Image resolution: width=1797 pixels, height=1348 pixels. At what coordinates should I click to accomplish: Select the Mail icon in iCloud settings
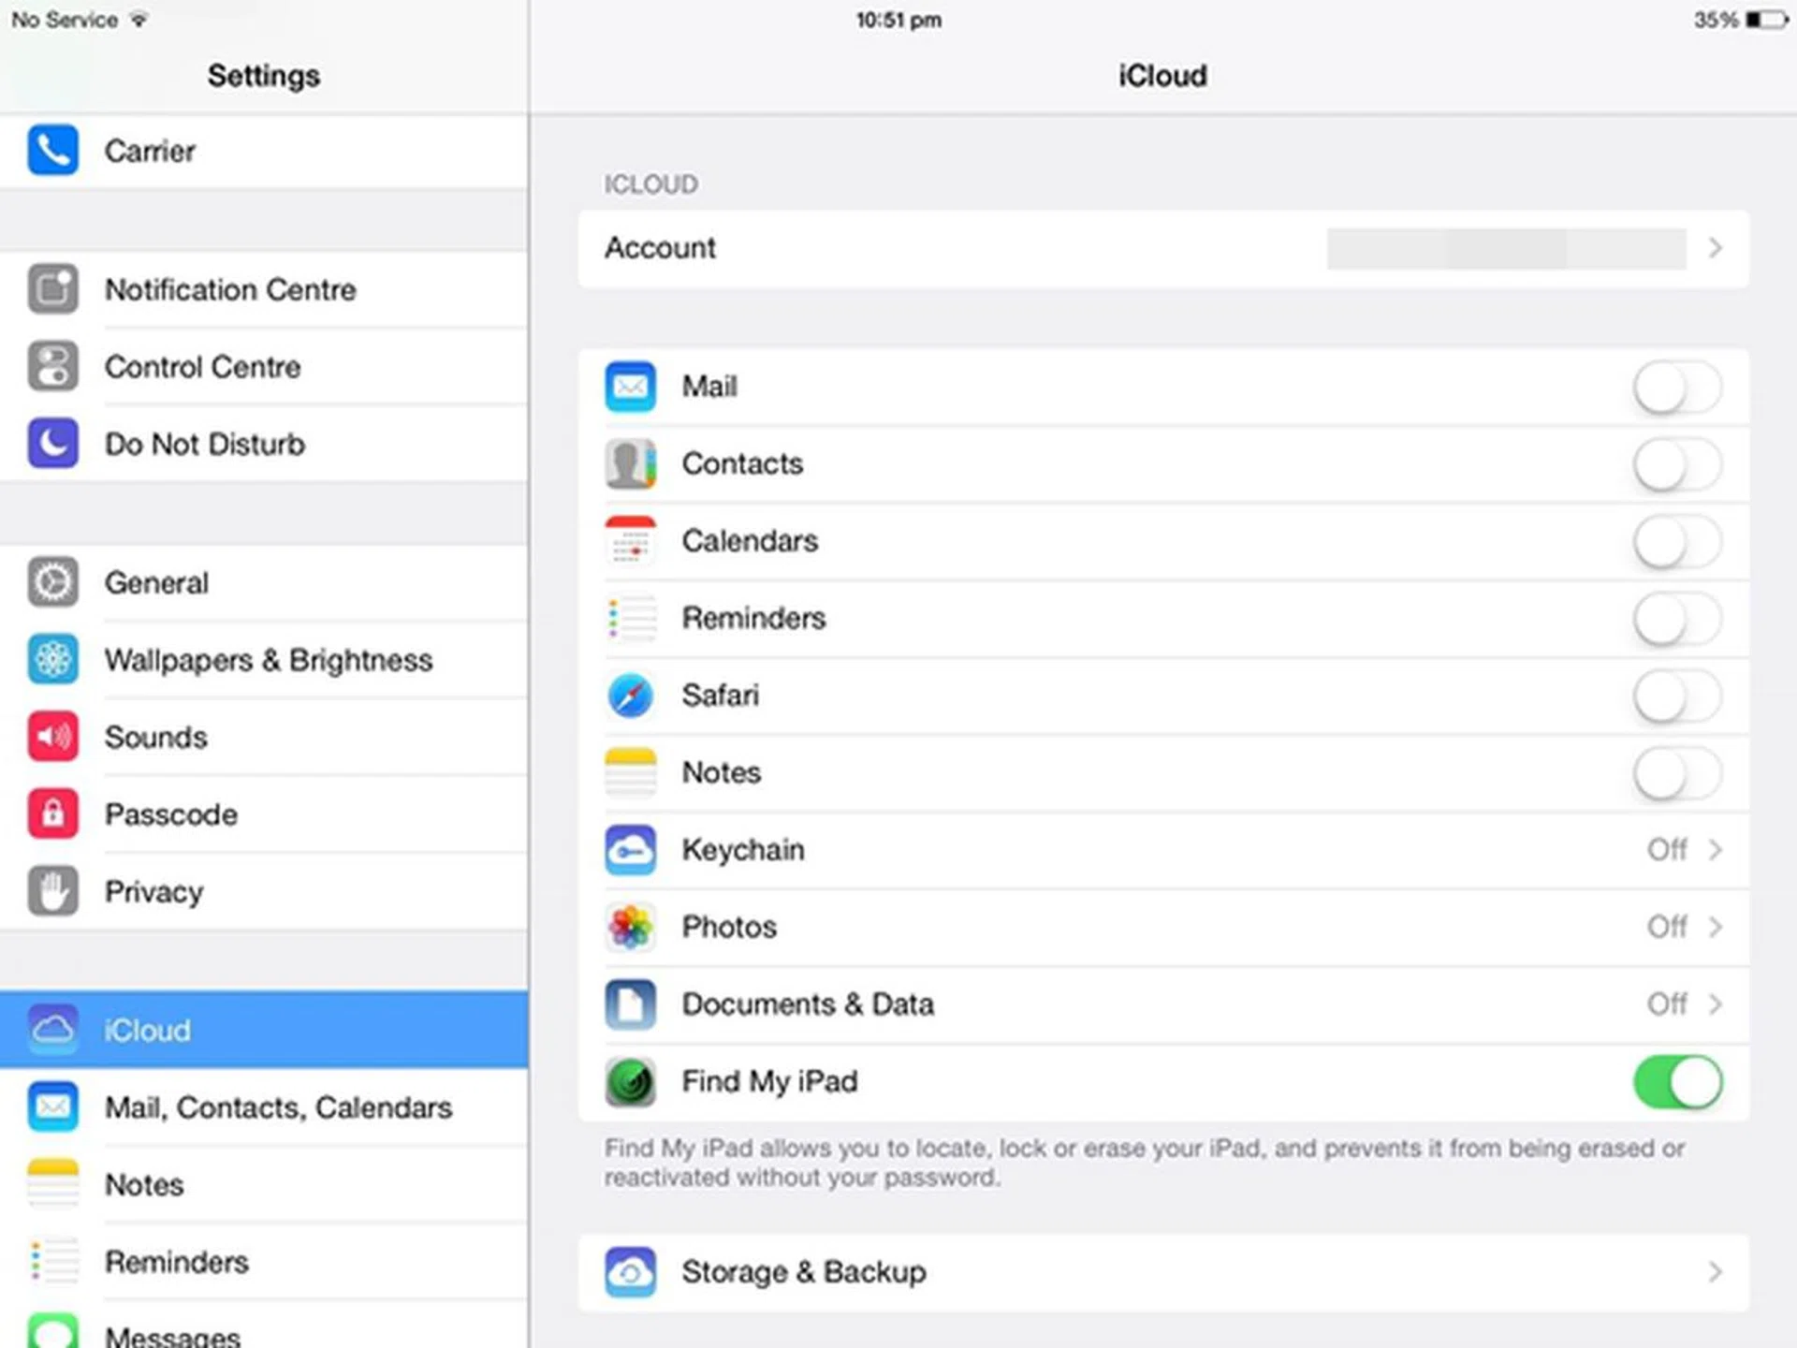coord(630,387)
